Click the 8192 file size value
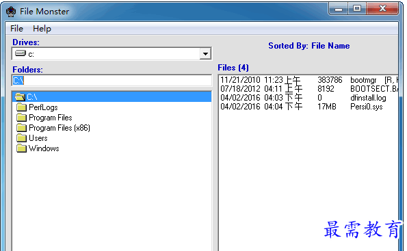407x251 pixels. (x=326, y=89)
